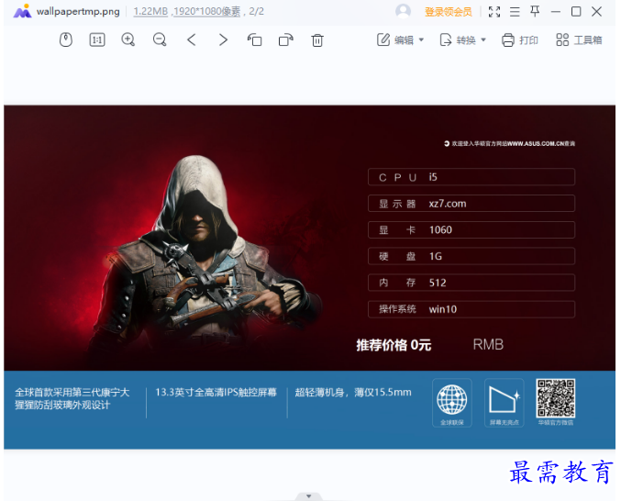Click the 显示器 xz7.com row
Viewport: 621px width, 501px height.
point(471,204)
